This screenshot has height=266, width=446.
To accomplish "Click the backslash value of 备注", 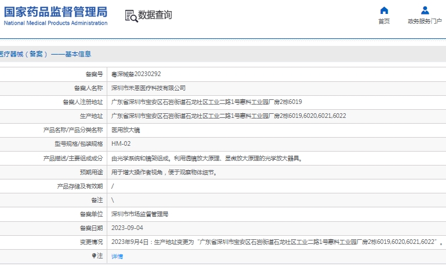I will click(x=113, y=200).
